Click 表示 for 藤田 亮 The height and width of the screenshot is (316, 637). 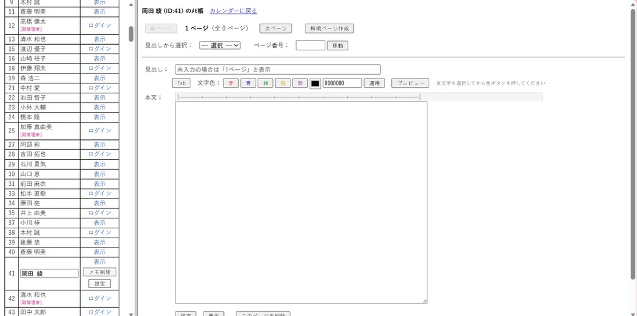(x=100, y=203)
